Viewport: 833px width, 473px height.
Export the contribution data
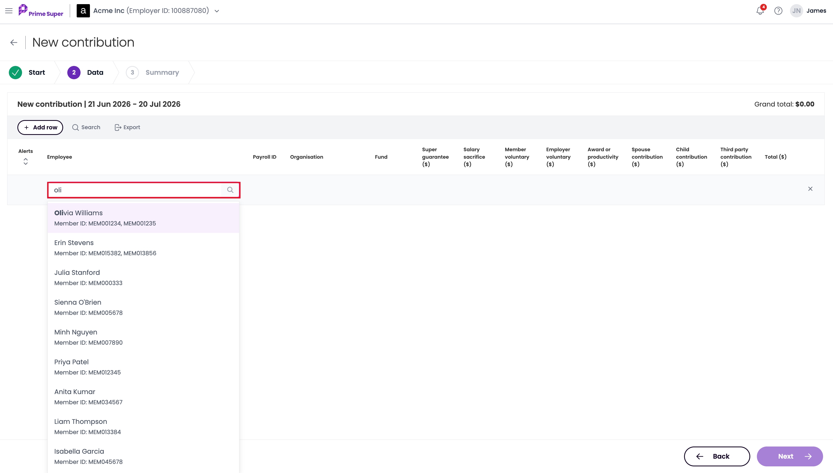click(127, 127)
